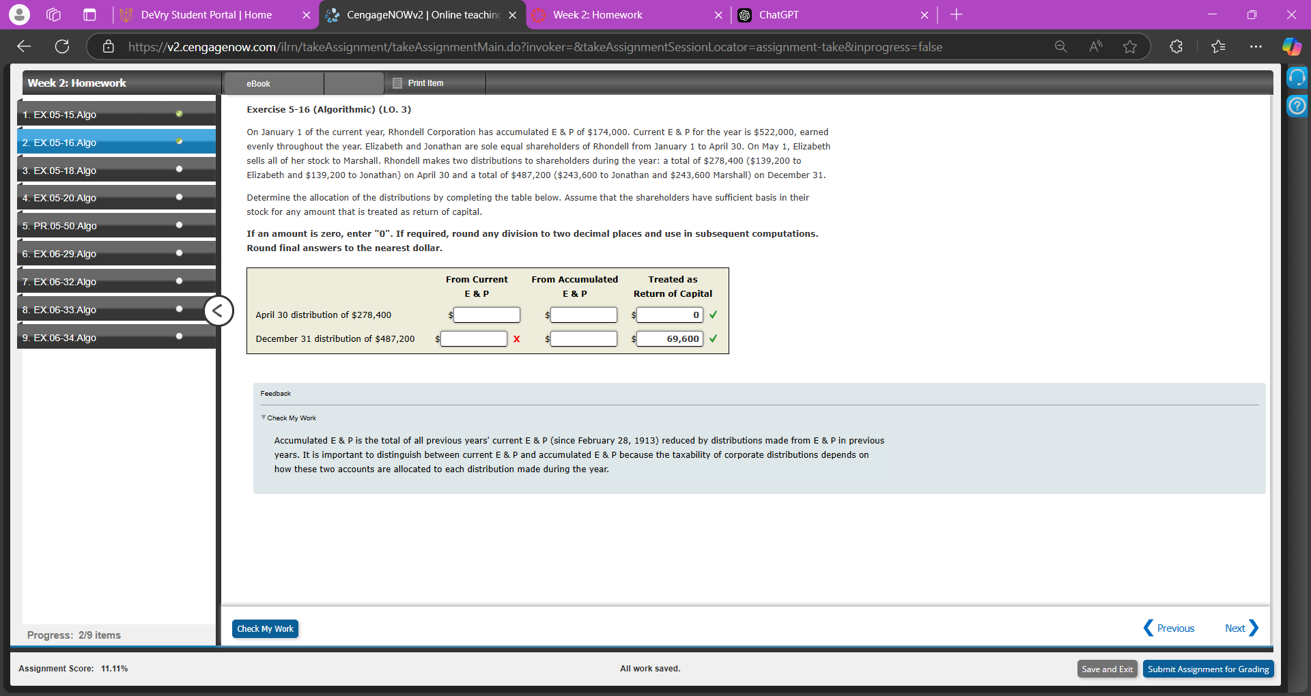Click Progress: 2/9 items text
1311x696 pixels.
pyautogui.click(x=74, y=635)
